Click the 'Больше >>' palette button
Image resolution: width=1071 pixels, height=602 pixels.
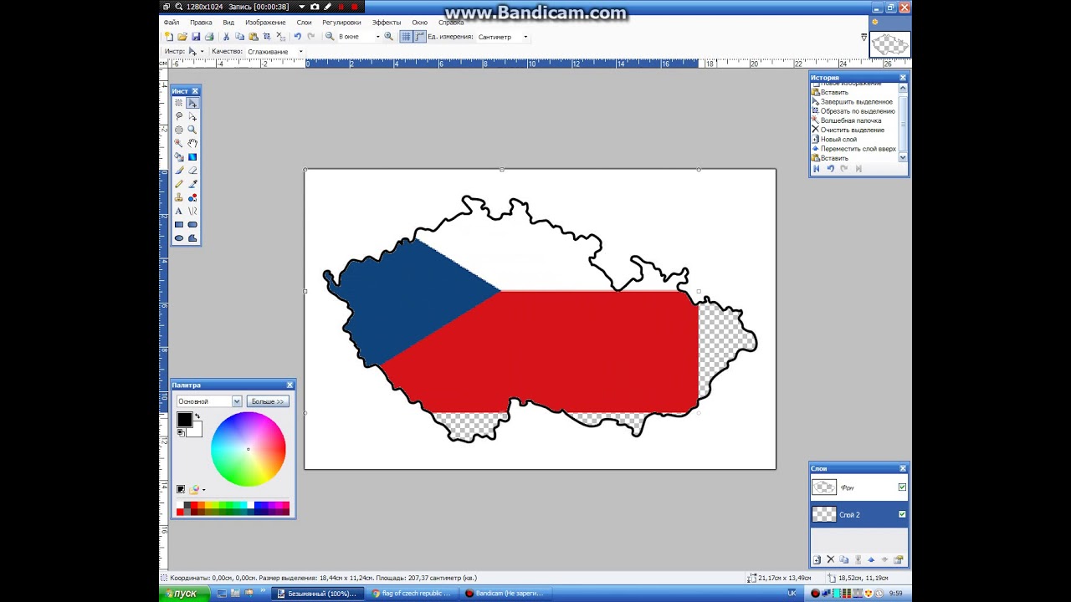(268, 401)
